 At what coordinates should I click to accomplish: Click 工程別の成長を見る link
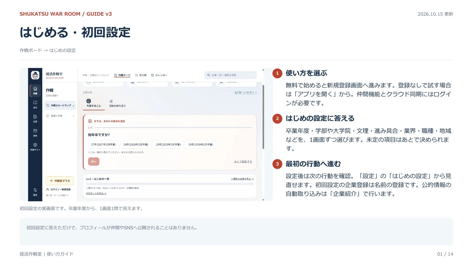pos(242,179)
